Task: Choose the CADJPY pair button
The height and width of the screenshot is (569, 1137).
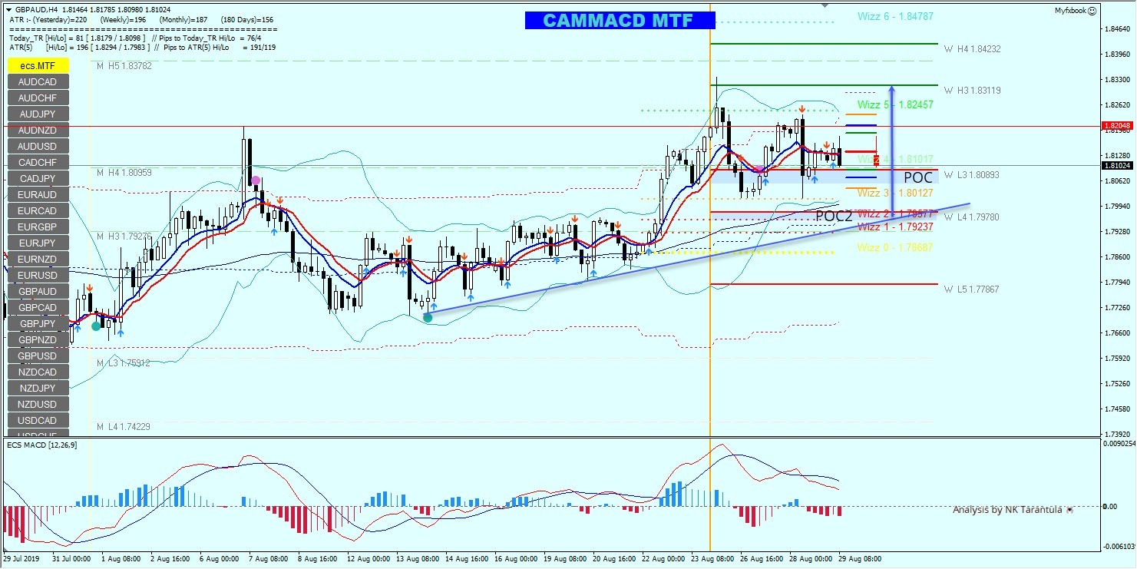Action: pos(38,179)
